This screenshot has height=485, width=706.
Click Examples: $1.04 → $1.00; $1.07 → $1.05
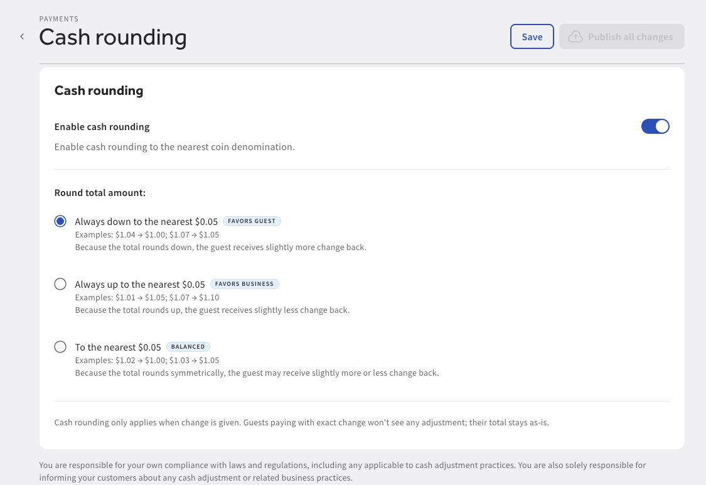147,235
